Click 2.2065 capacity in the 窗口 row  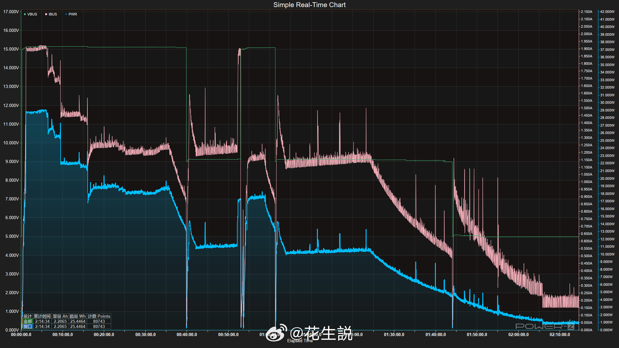(x=60, y=326)
